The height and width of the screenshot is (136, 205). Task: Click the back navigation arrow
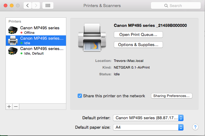coord(28,5)
